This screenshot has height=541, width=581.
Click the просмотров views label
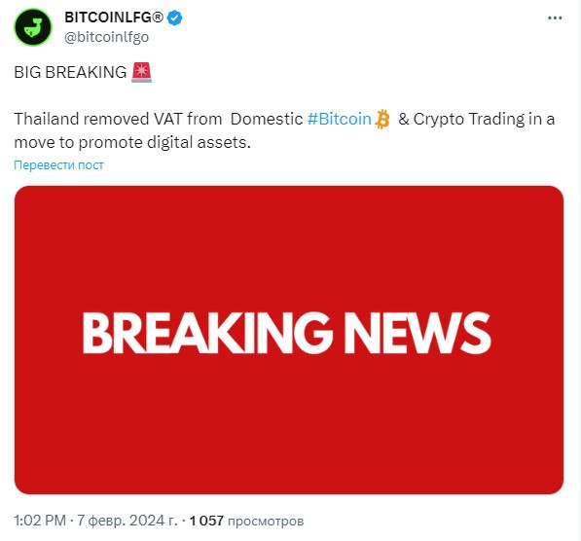click(x=266, y=521)
